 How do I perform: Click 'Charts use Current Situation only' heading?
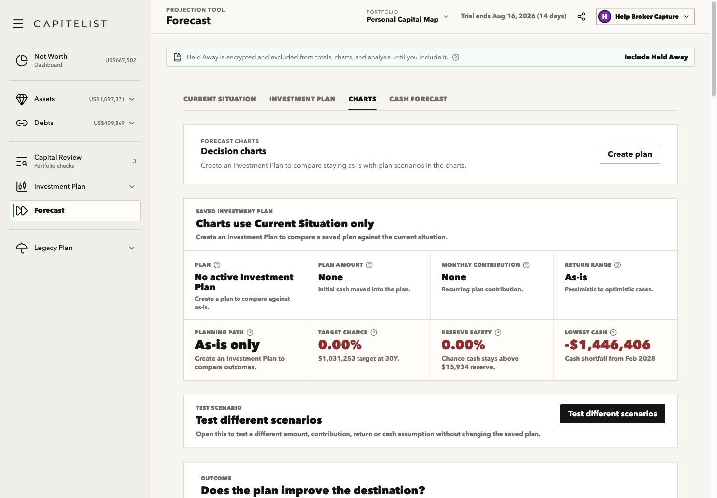(285, 224)
